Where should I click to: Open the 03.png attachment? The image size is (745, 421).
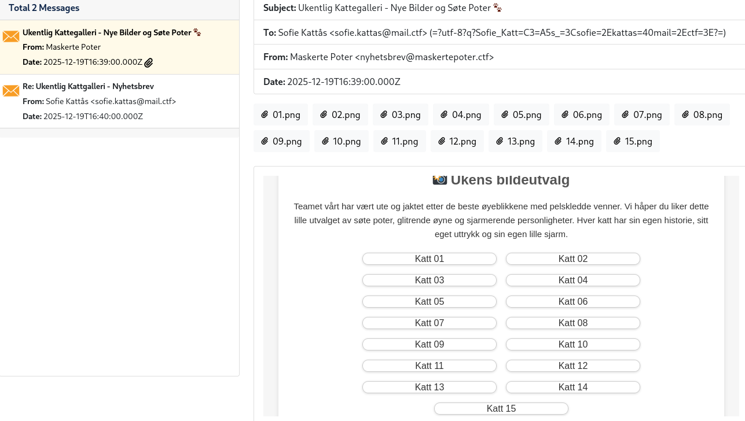coord(400,115)
